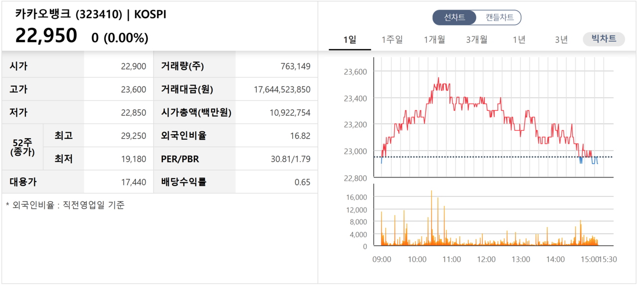This screenshot has height=285, width=637.
Task: Click the 13:00 time axis label
Action: [x=521, y=259]
